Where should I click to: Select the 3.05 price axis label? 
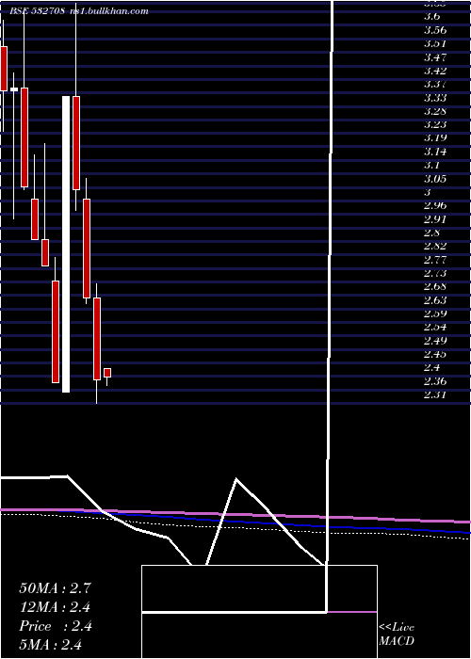(435, 179)
